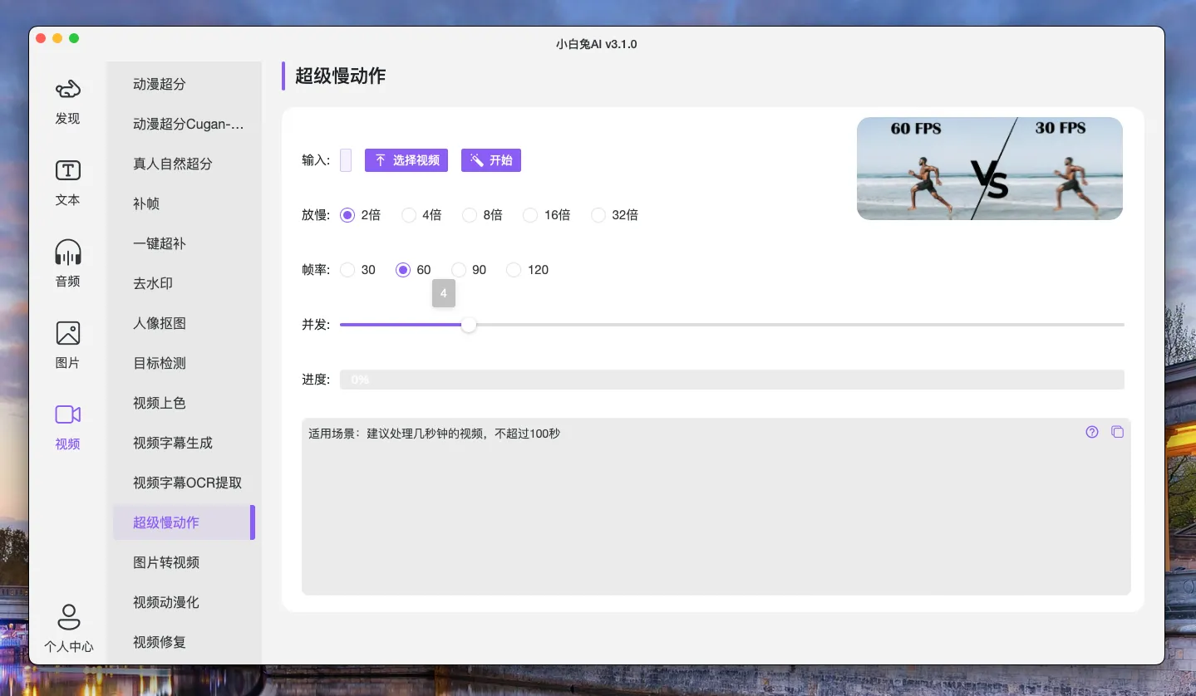This screenshot has width=1196, height=696.
Task: Open 真人自然超分 menu entry
Action: [184, 164]
